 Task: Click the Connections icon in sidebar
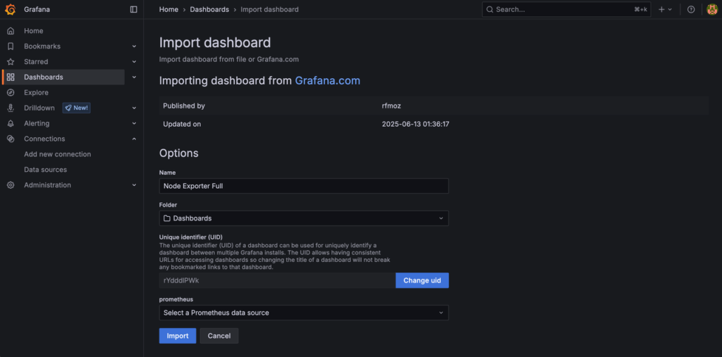tap(11, 139)
